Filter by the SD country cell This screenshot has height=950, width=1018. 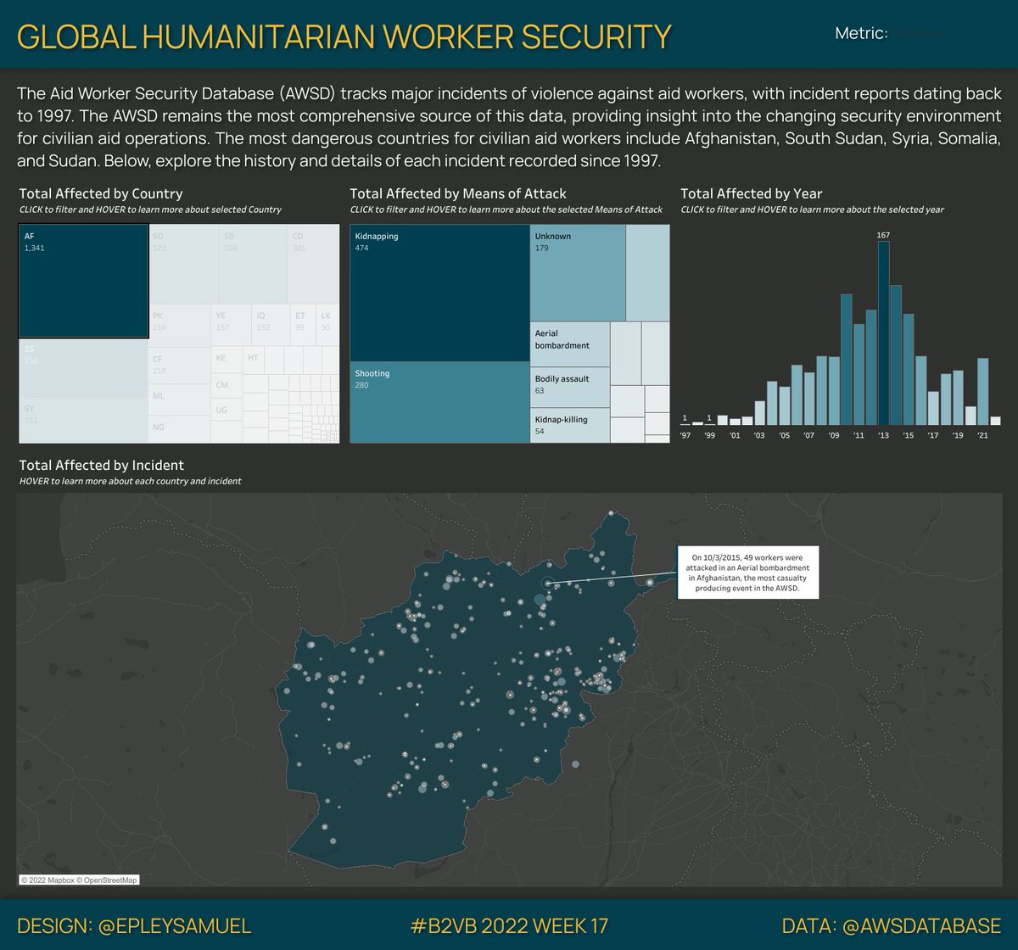point(253,264)
